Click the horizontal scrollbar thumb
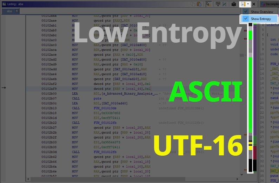The image size is (279, 183). coord(108,179)
